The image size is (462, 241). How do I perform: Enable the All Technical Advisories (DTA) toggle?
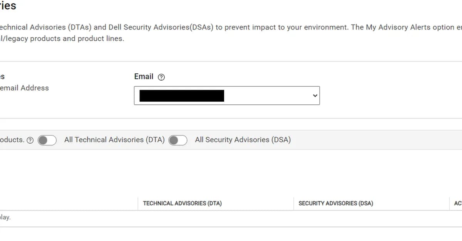[178, 140]
